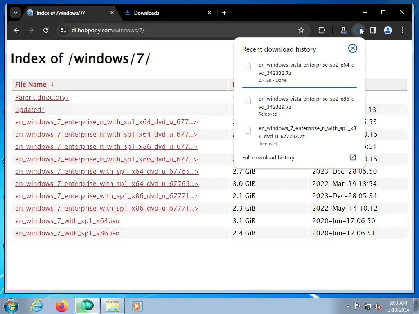Click the forward navigation arrow

(x=31, y=30)
